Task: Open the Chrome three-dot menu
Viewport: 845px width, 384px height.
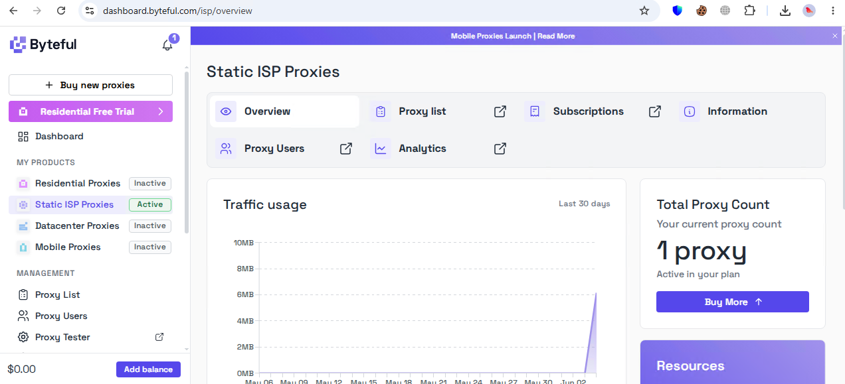Action: [833, 11]
